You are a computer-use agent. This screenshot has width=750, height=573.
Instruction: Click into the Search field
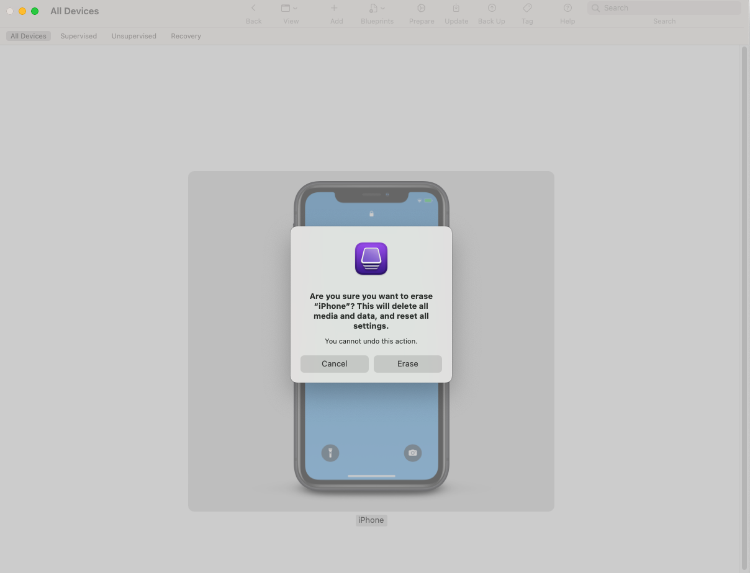[x=664, y=8]
